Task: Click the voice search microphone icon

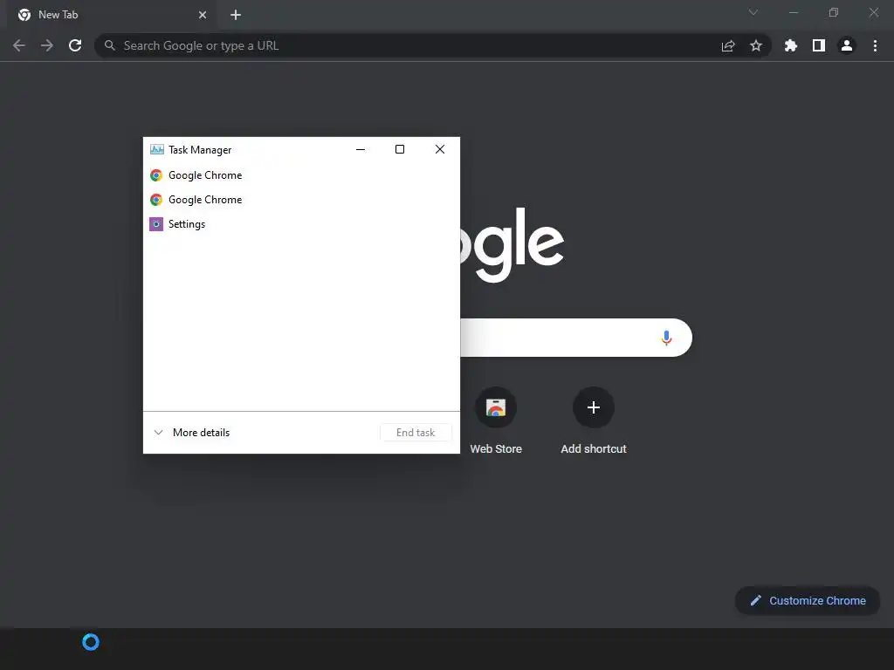Action: click(x=666, y=338)
